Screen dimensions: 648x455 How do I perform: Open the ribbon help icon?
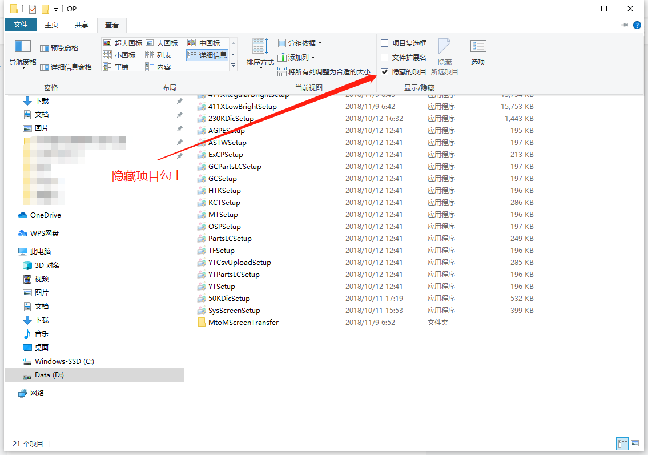[637, 25]
